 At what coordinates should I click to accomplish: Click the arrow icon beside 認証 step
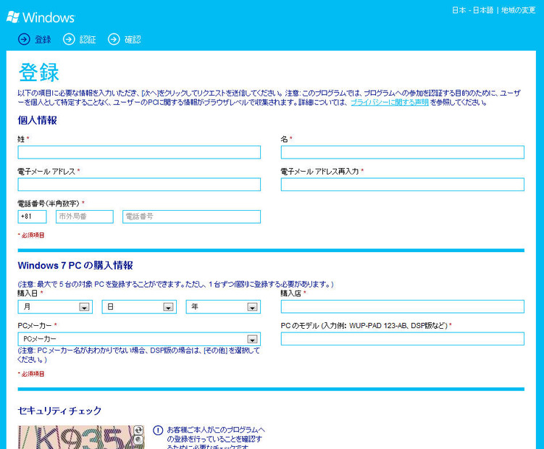pos(69,39)
